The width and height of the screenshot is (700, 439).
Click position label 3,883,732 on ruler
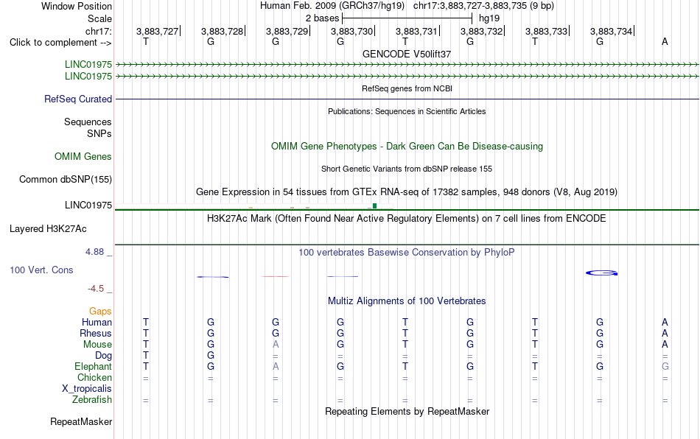[481, 31]
